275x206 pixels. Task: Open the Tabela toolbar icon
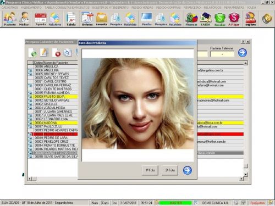[x=71, y=19]
